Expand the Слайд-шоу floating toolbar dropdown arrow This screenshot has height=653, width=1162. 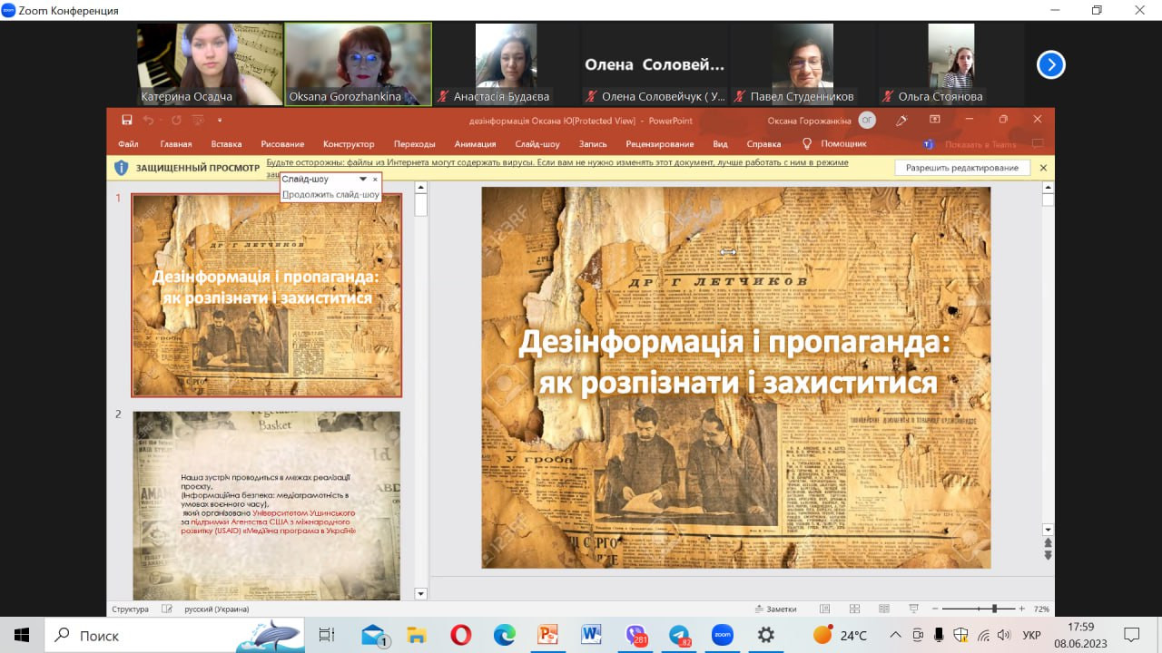363,179
